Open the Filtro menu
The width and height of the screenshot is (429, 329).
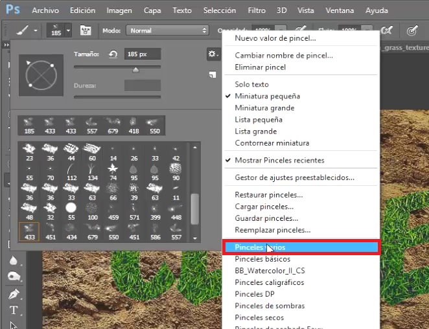click(x=257, y=10)
